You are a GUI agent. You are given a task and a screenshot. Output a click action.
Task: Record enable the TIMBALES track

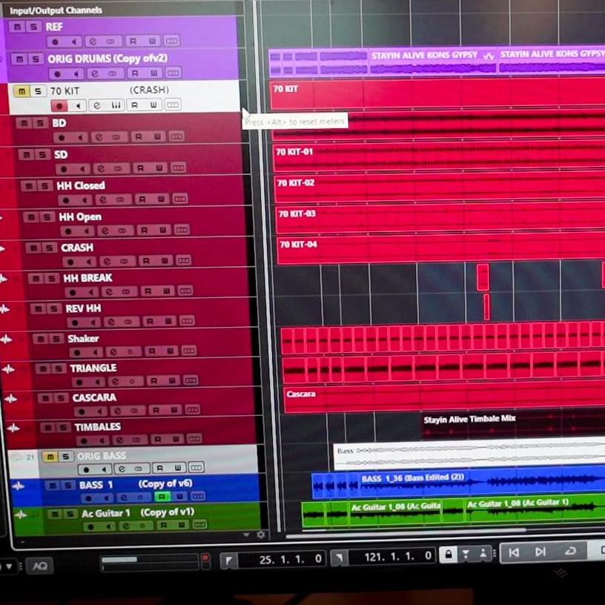click(84, 440)
